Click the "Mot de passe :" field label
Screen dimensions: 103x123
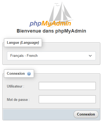click(x=18, y=100)
